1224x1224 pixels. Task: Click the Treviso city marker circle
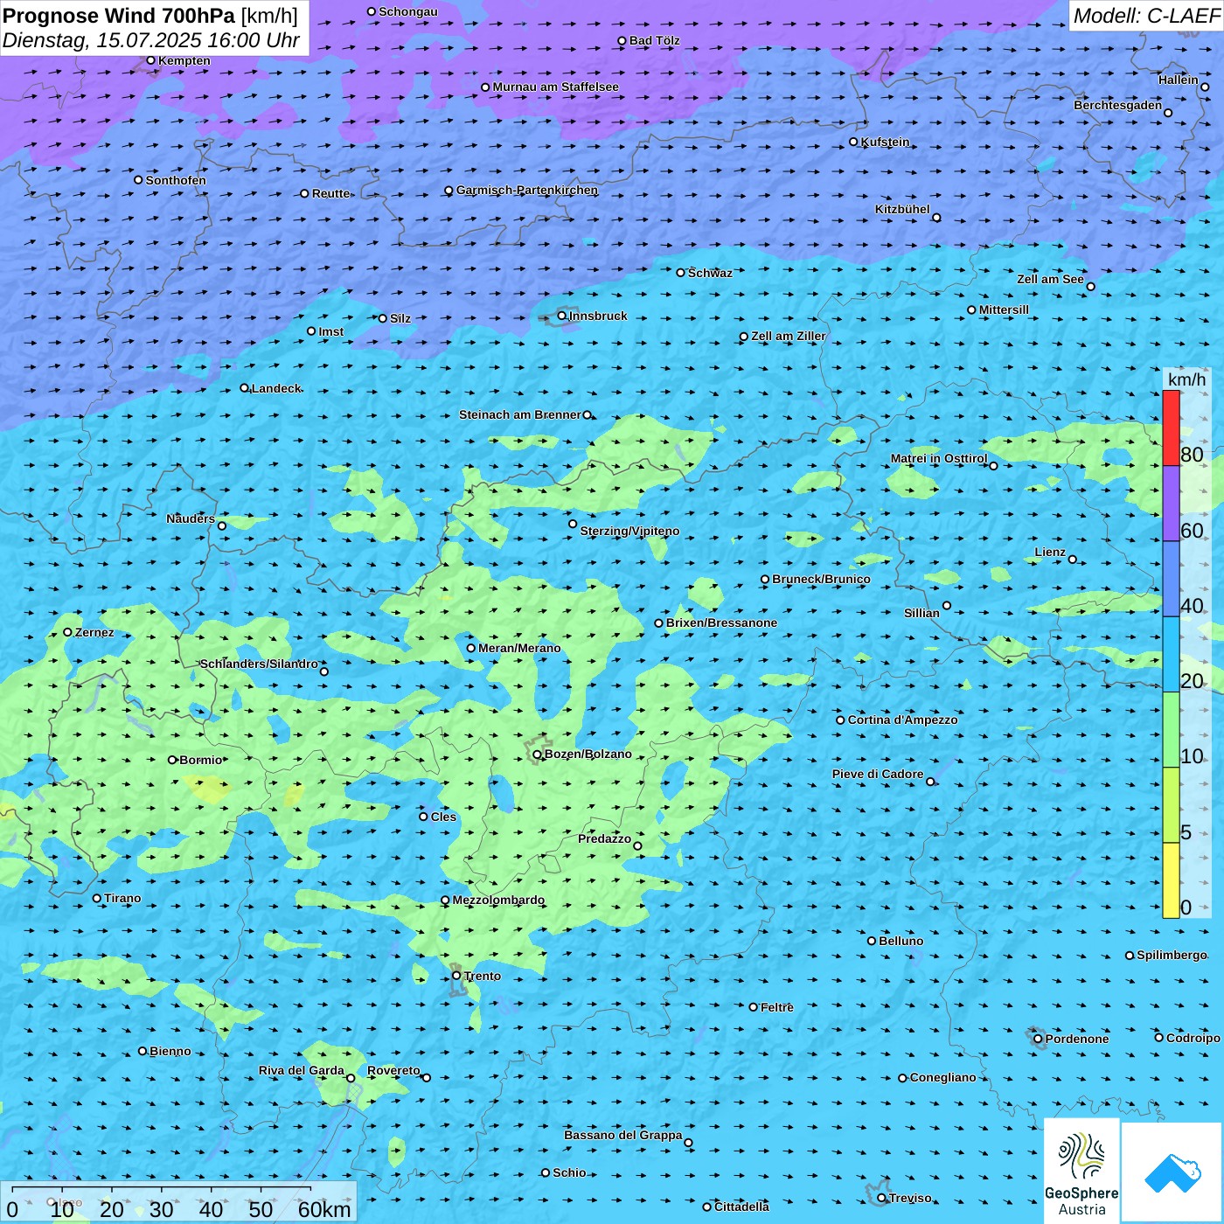coord(882,1198)
